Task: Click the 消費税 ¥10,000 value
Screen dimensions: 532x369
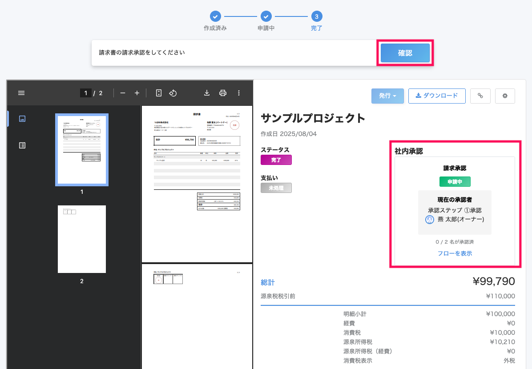Action: click(x=502, y=333)
